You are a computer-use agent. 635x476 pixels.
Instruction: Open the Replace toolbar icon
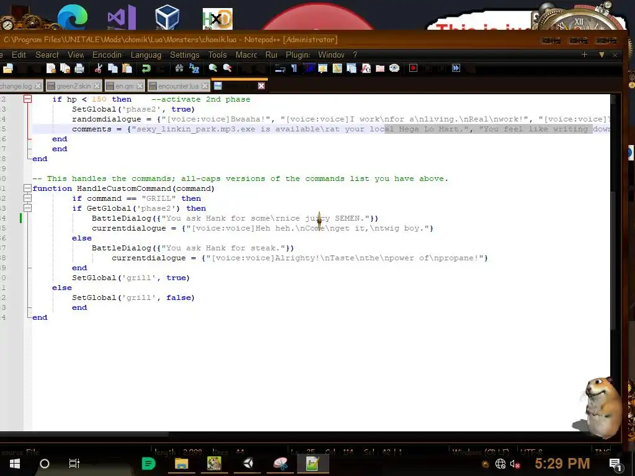[x=194, y=68]
